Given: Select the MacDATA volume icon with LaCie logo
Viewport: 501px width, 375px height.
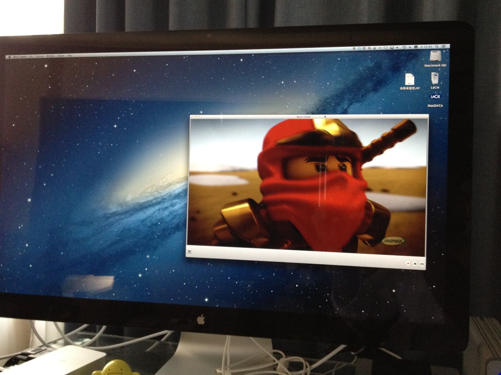Looking at the screenshot, I should click(435, 96).
